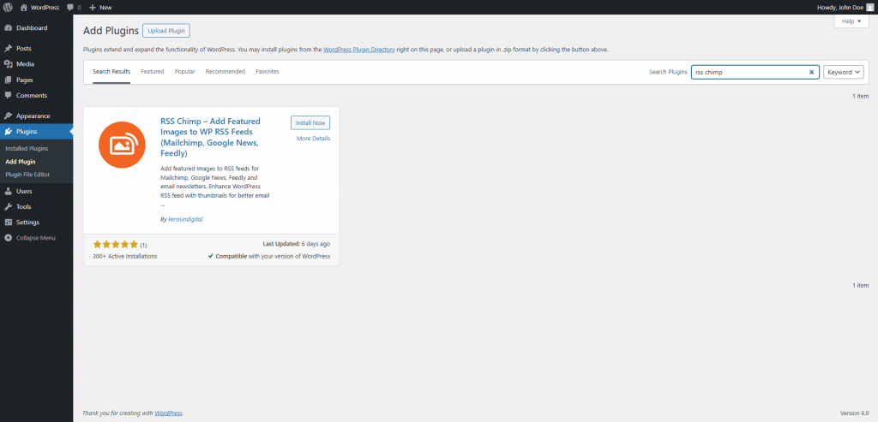Open More Details link for RSS Chimp
Viewport: 878px width, 422px height.
(313, 139)
